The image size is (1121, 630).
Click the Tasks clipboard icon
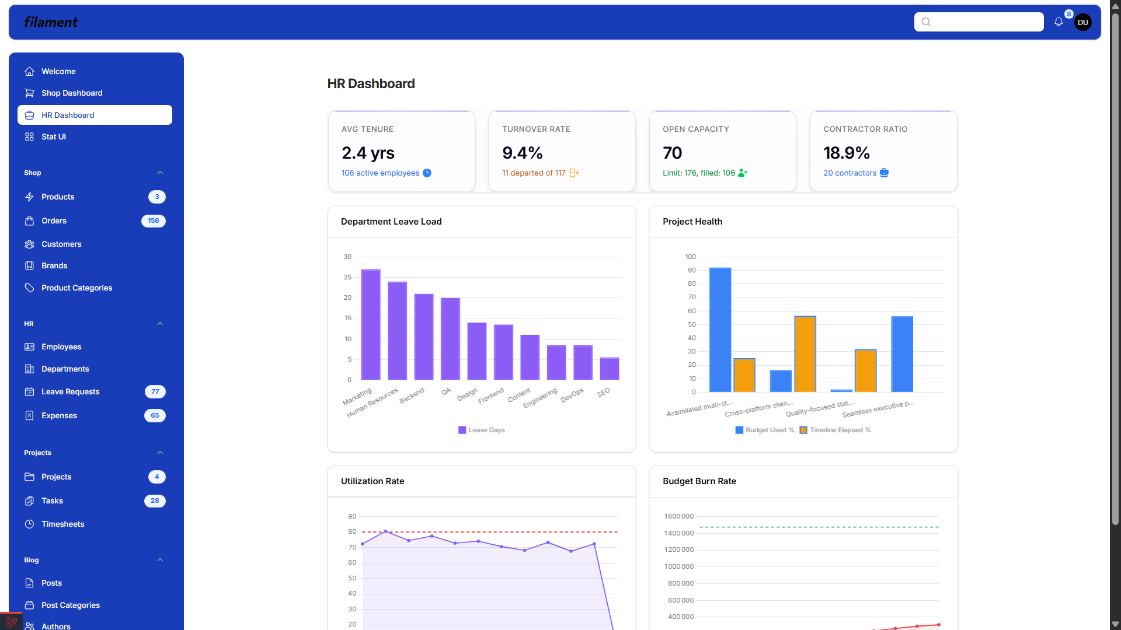pos(29,501)
